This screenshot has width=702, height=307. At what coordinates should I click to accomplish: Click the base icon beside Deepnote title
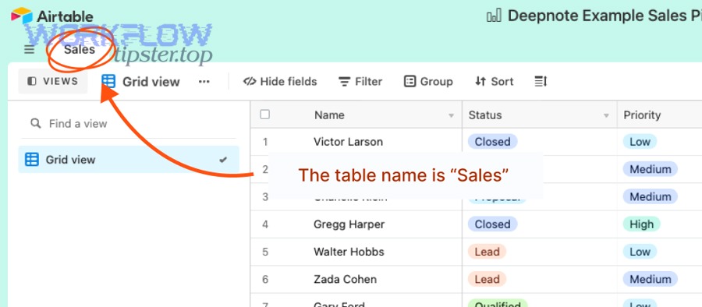tap(494, 16)
